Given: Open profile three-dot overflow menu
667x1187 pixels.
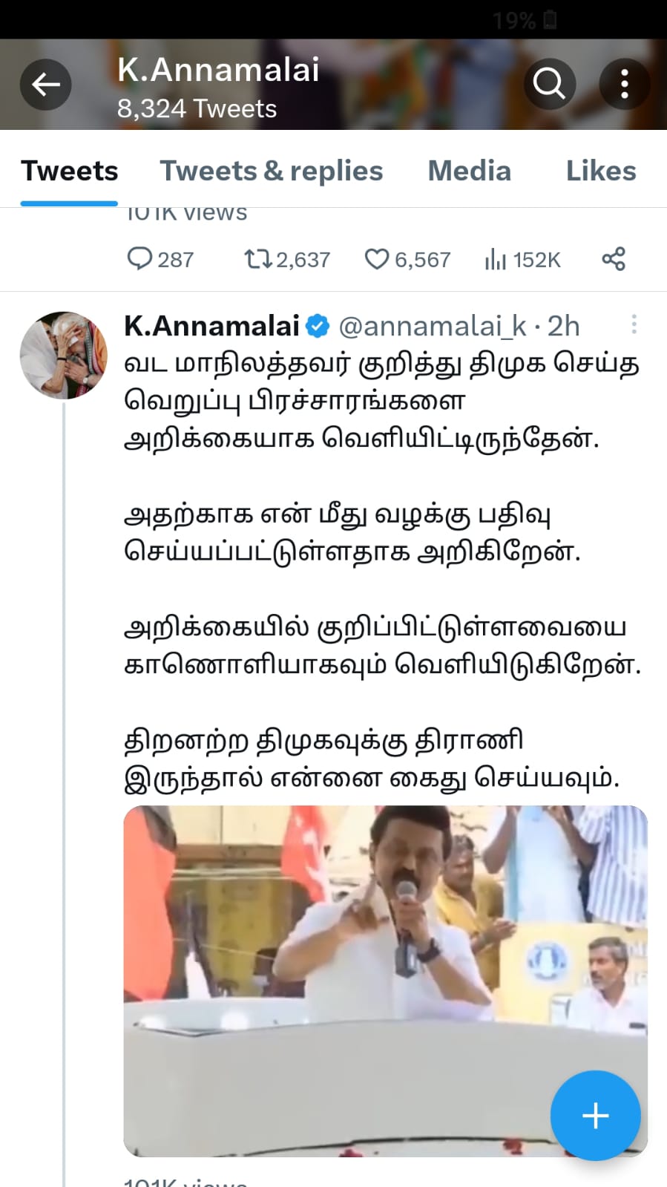Looking at the screenshot, I should pos(625,85).
